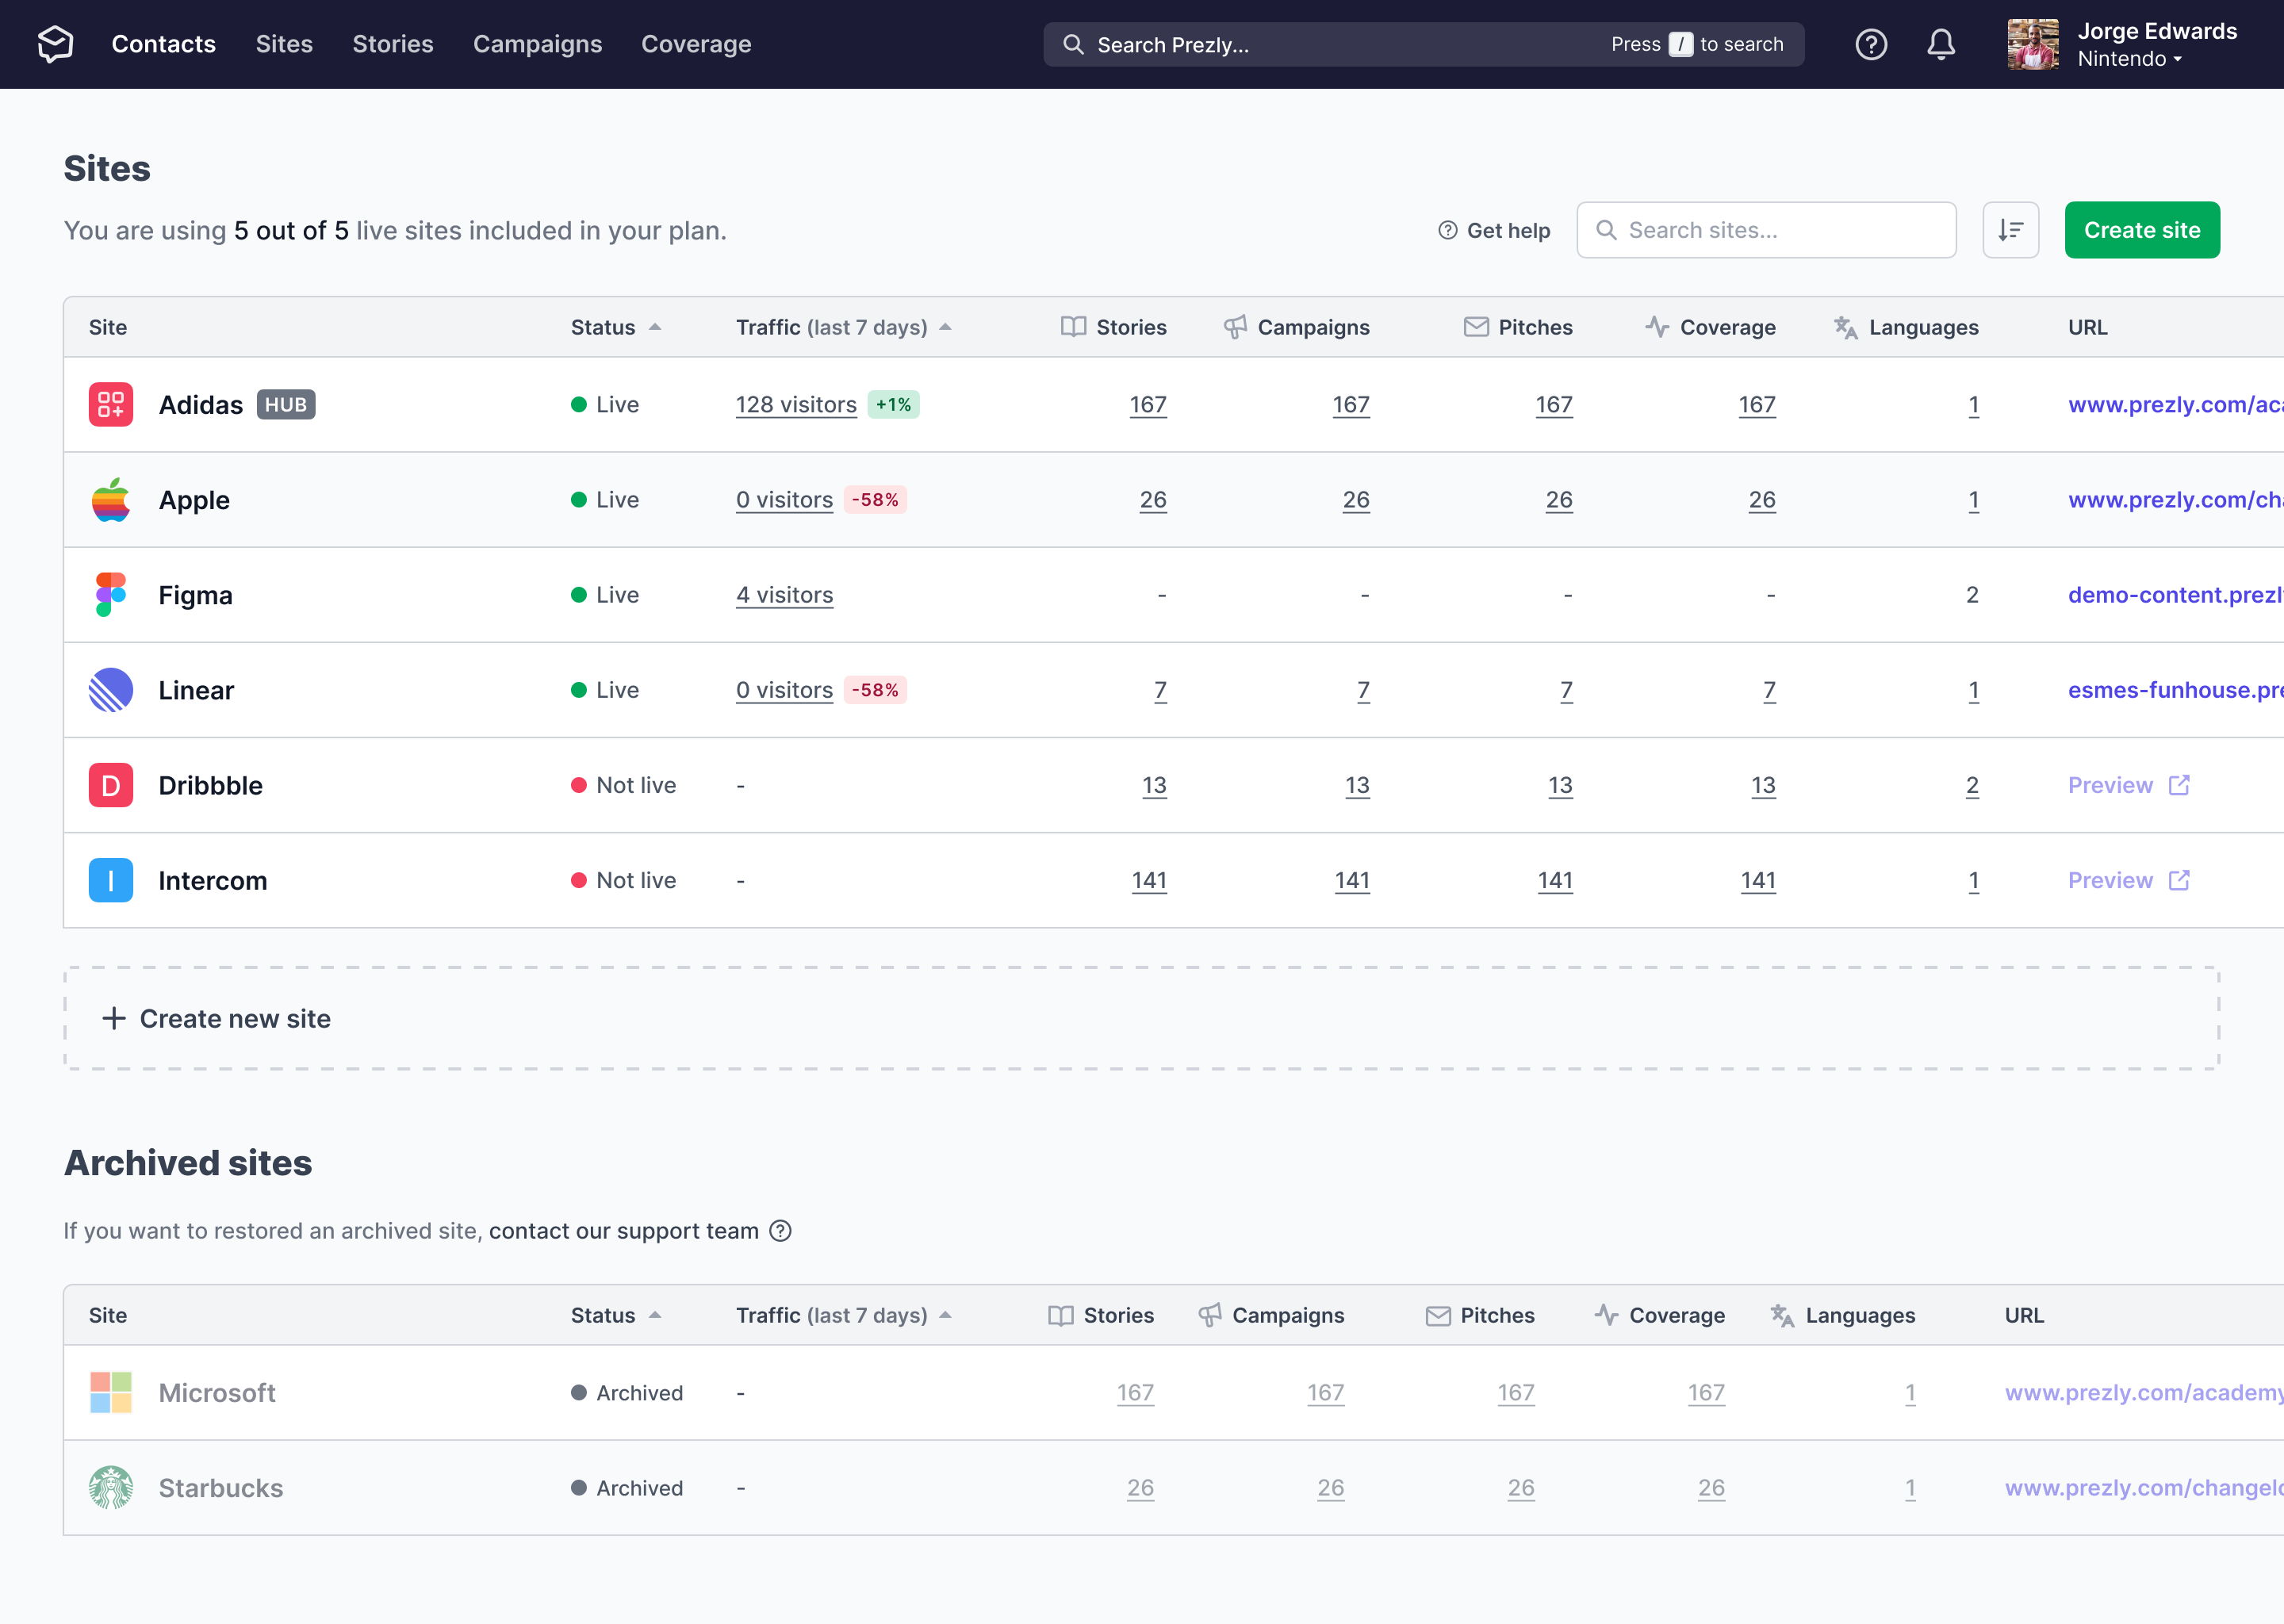Click the Adidas HUB badge

tap(286, 404)
